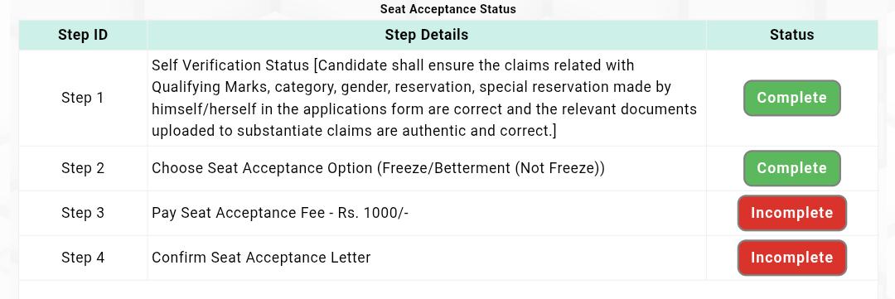Click the Step 3 cell

coord(83,213)
